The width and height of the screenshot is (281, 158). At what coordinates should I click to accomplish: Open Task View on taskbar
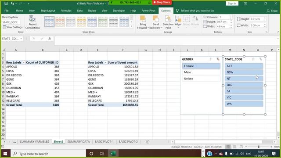[102, 154]
